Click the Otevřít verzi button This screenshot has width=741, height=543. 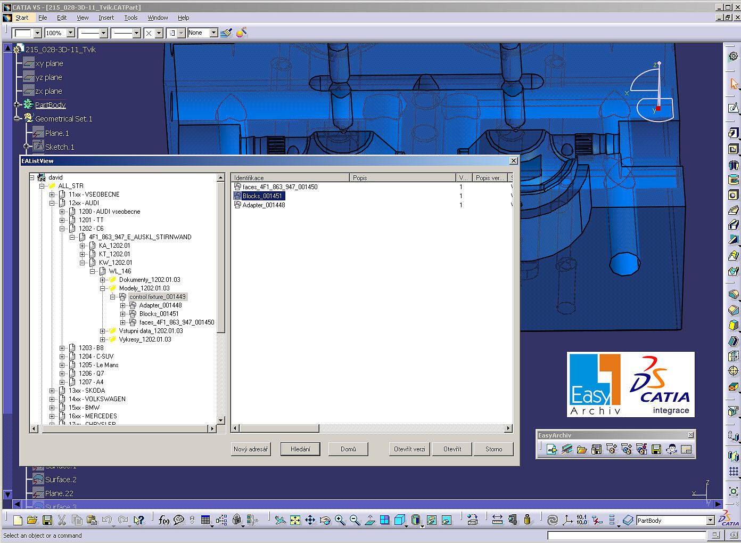coord(410,449)
